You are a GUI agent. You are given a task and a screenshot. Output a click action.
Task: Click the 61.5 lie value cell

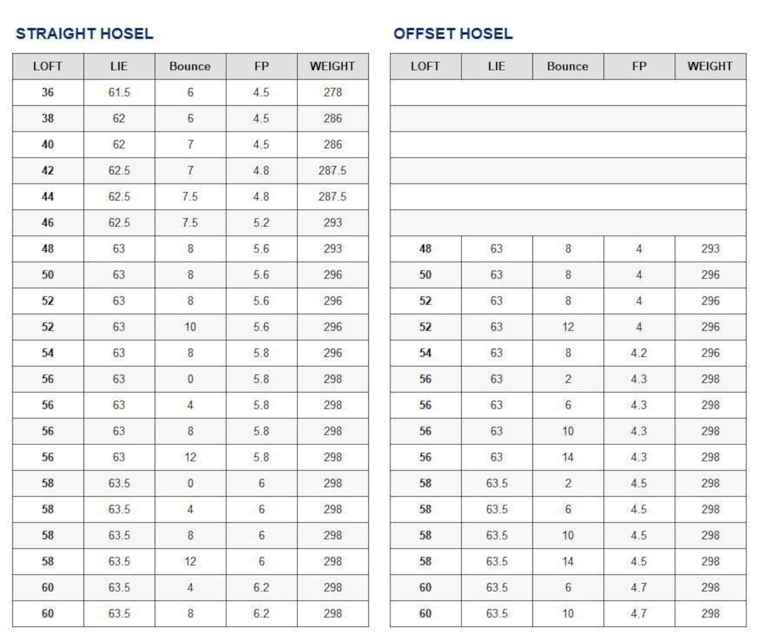click(x=119, y=92)
